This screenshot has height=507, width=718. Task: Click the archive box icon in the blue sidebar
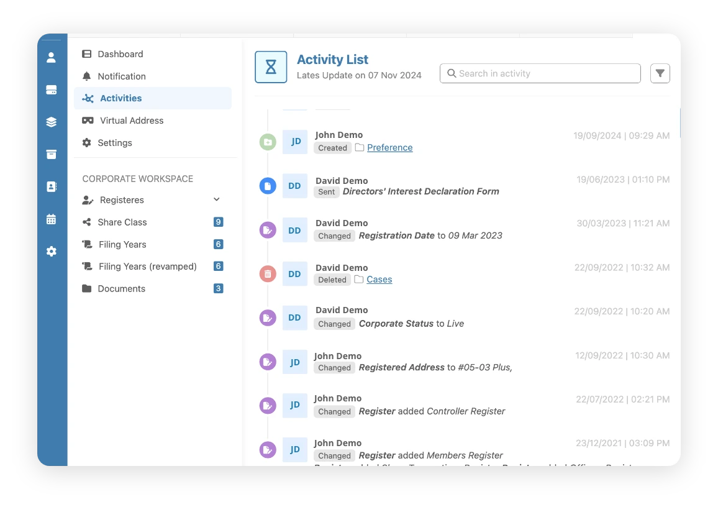tap(51, 154)
